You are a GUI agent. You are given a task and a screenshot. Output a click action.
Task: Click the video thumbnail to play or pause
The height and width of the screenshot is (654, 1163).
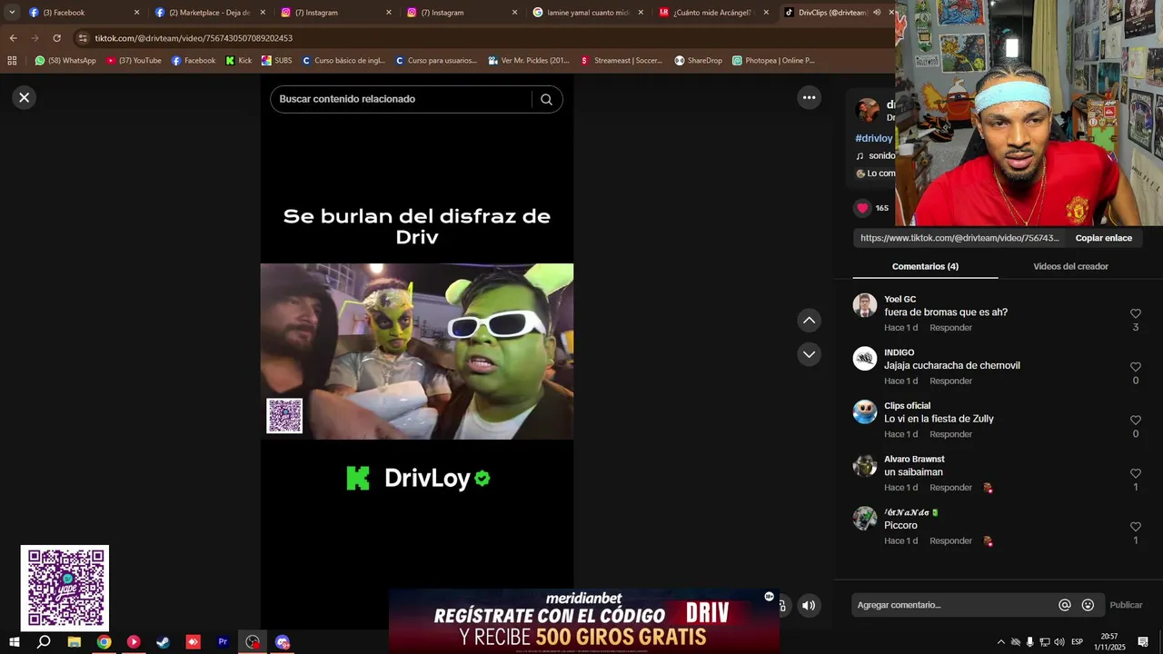[x=417, y=352]
